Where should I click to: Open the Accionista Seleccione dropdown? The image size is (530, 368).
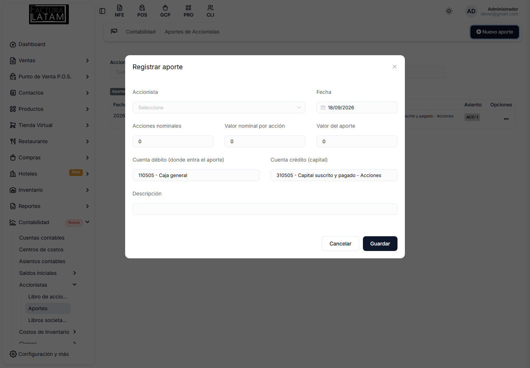click(x=219, y=107)
